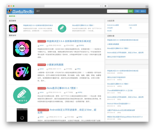This screenshot has width=155, height=131.
Task: Reload the page with the browser refresh icon
Action: click(101, 6)
